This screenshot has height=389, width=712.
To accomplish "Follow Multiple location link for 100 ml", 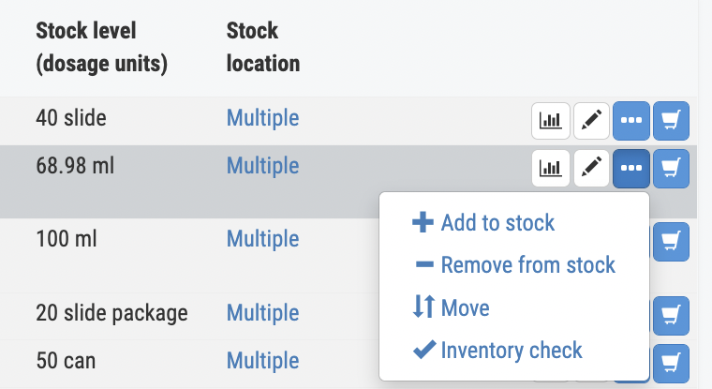I will click(x=262, y=239).
